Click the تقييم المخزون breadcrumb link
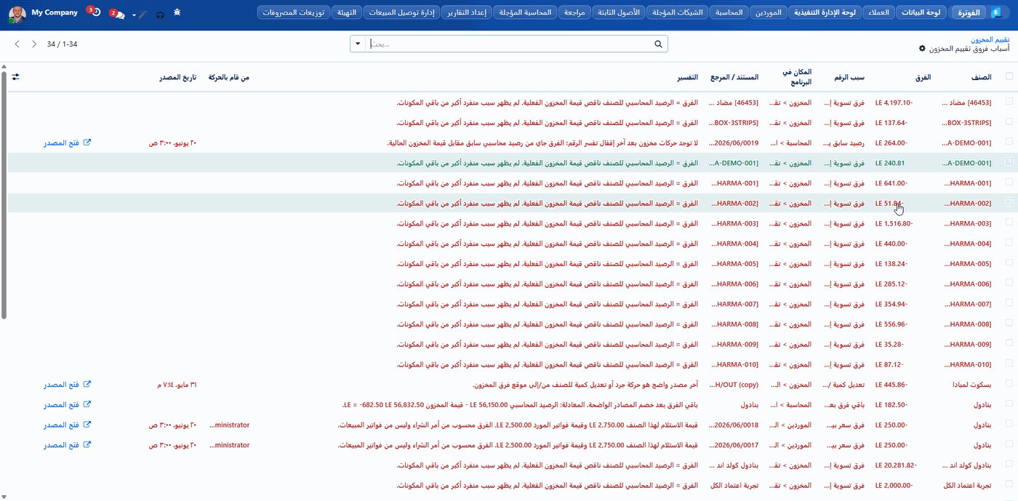The width and height of the screenshot is (1018, 501). tap(990, 39)
